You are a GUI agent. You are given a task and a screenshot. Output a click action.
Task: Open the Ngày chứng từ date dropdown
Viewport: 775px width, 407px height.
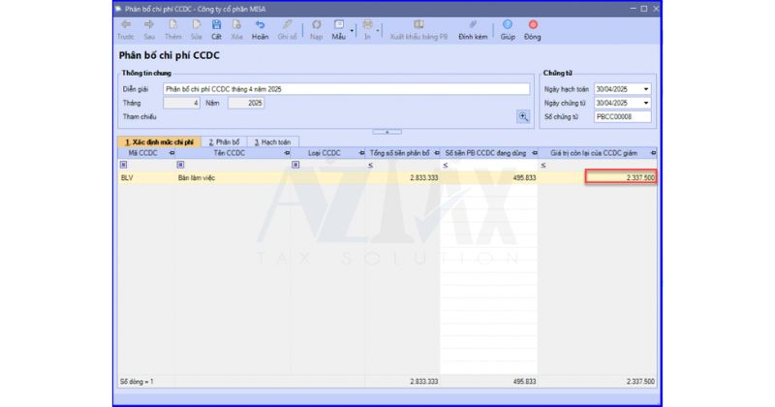pos(646,103)
